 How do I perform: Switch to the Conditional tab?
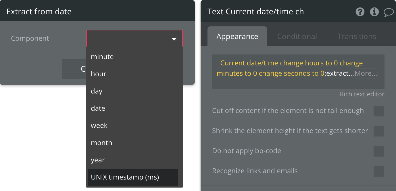(x=297, y=37)
